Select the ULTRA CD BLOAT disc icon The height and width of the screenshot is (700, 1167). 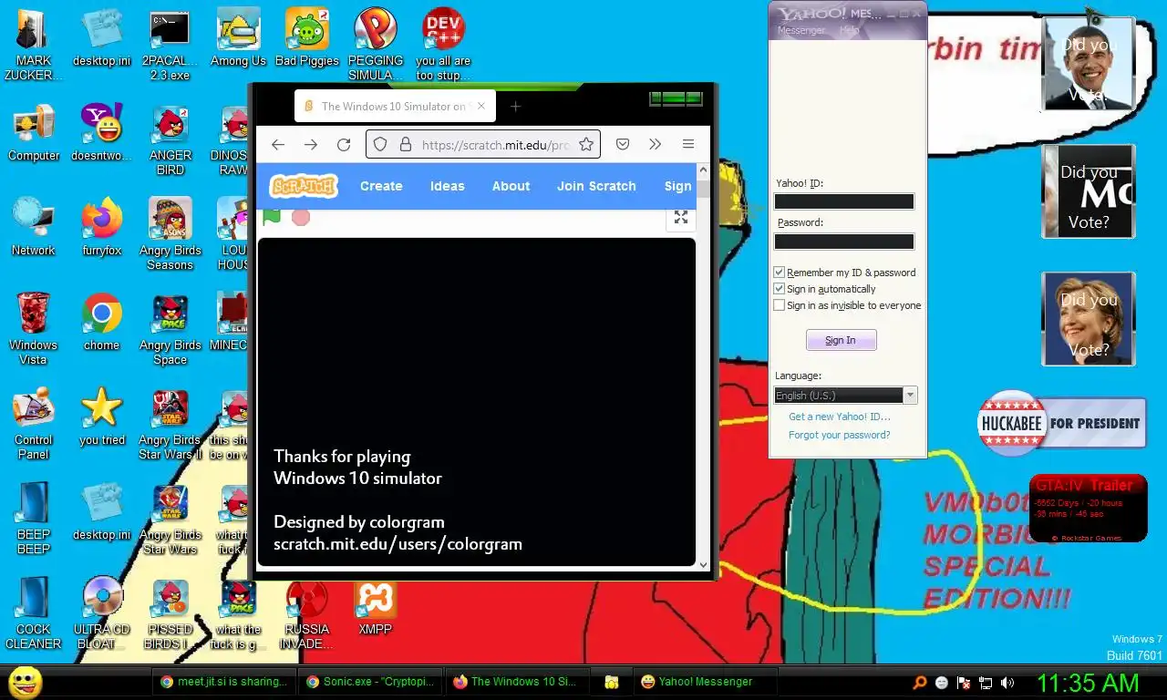coord(101,612)
